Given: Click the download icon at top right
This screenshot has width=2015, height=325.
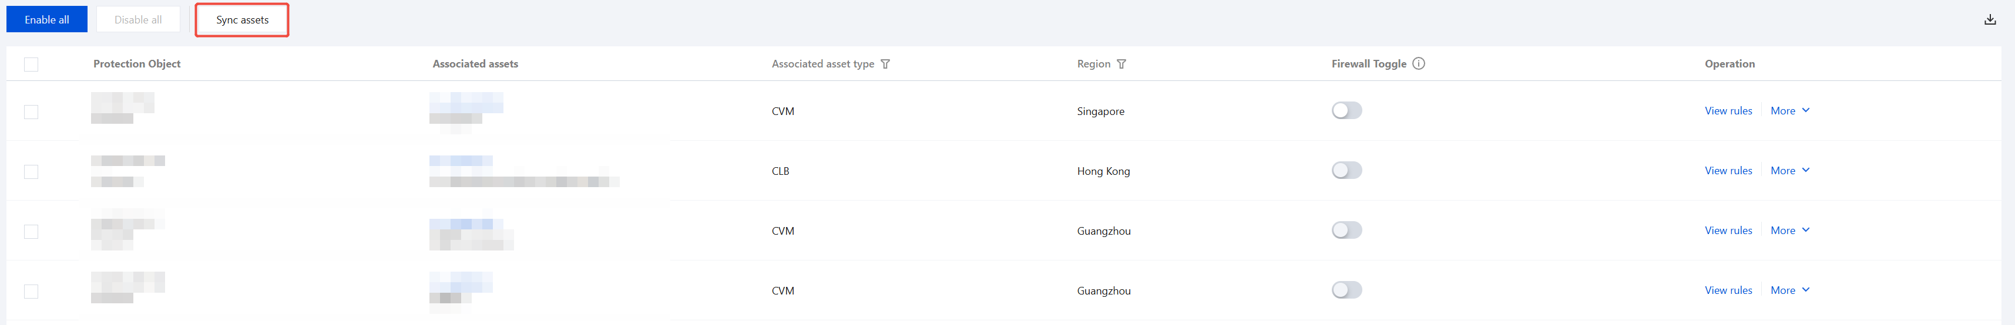Looking at the screenshot, I should [1990, 19].
